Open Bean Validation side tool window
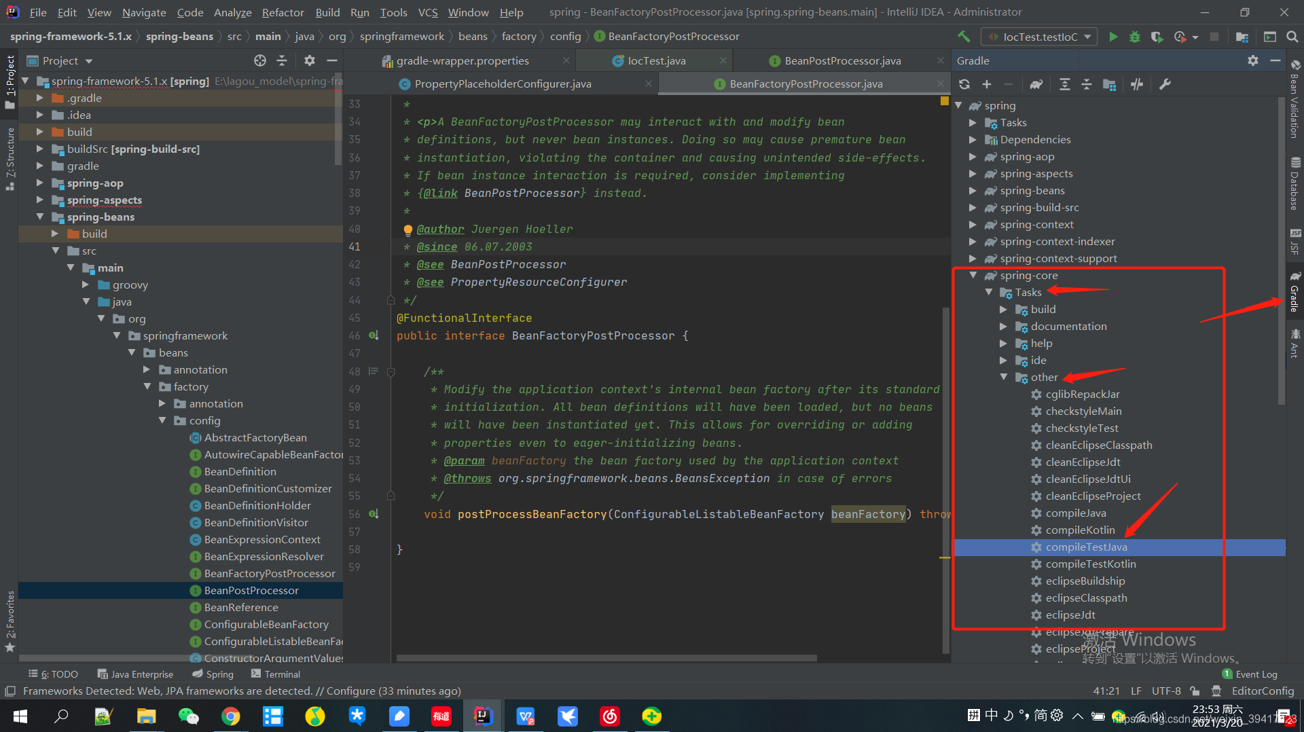Viewport: 1304px width, 732px height. [x=1295, y=98]
